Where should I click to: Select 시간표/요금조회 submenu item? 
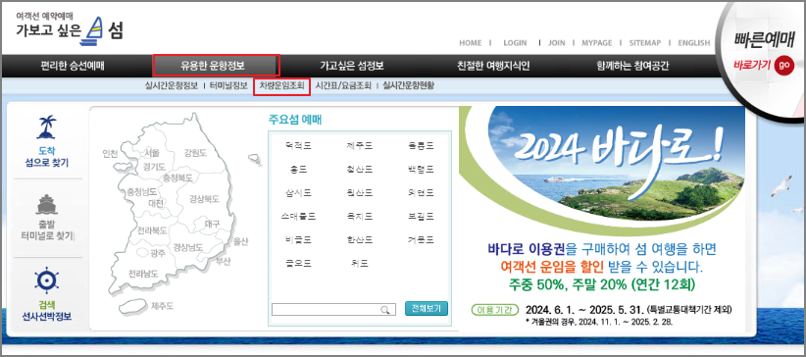tap(343, 86)
